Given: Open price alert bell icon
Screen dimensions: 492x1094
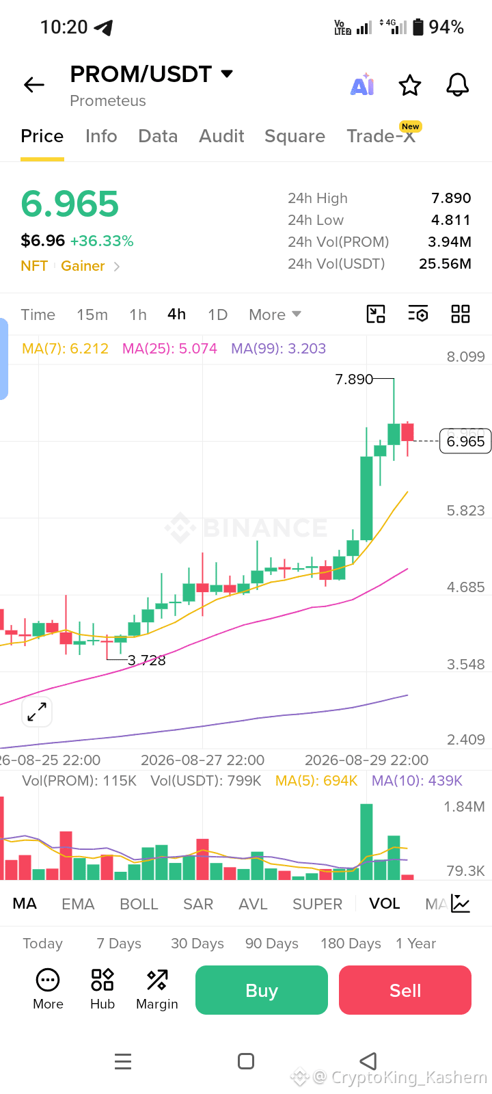Looking at the screenshot, I should tap(457, 85).
